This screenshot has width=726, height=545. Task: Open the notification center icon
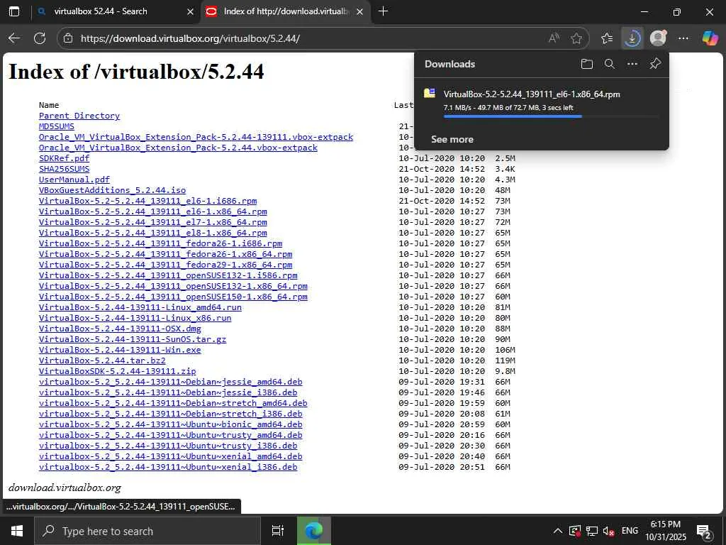pos(704,531)
